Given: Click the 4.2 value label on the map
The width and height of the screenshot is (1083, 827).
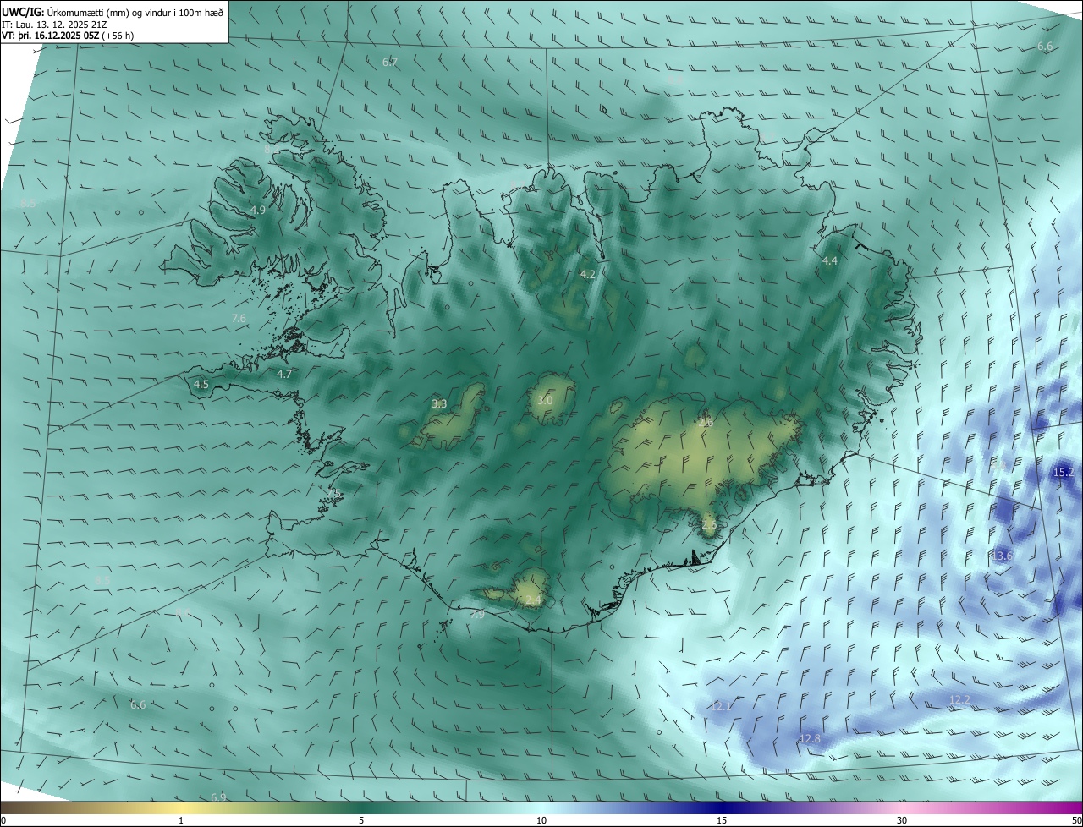Looking at the screenshot, I should pos(588,274).
